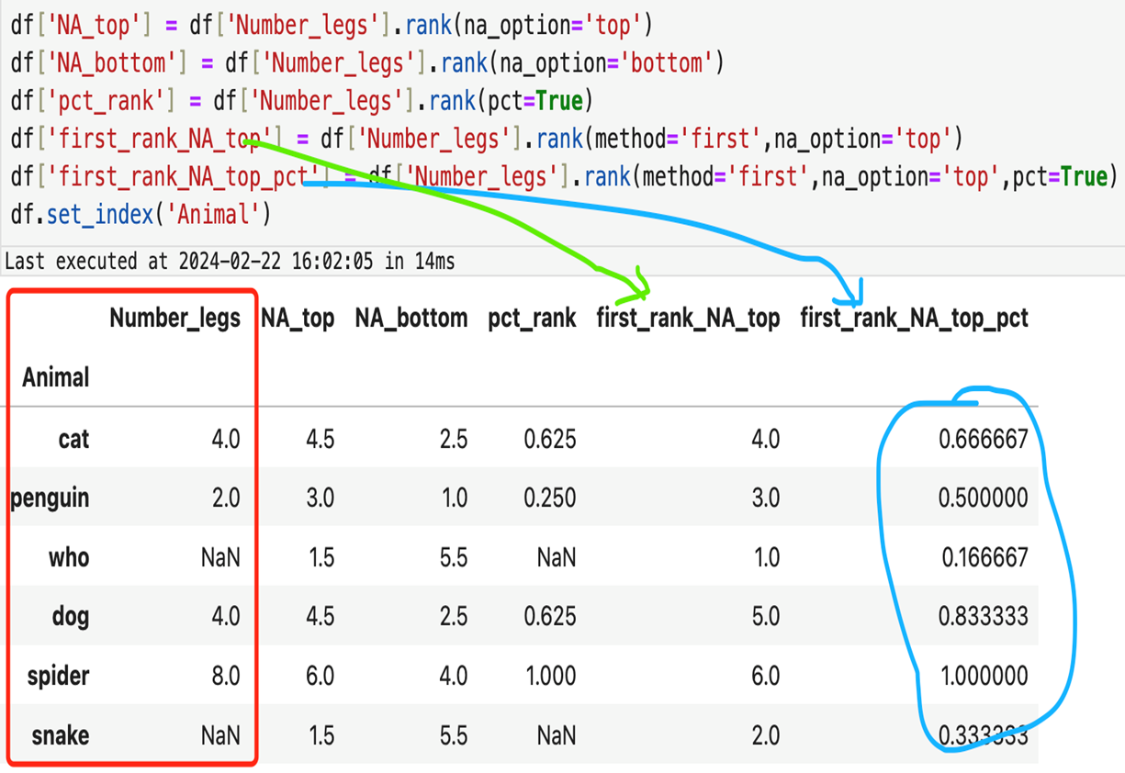This screenshot has height=773, width=1125.
Task: Click the value 0.666667 in cat row
Action: tap(983, 439)
